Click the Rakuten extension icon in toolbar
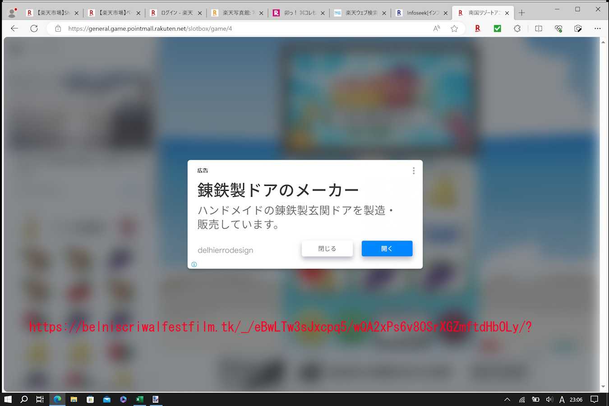Image resolution: width=609 pixels, height=406 pixels. tap(477, 28)
